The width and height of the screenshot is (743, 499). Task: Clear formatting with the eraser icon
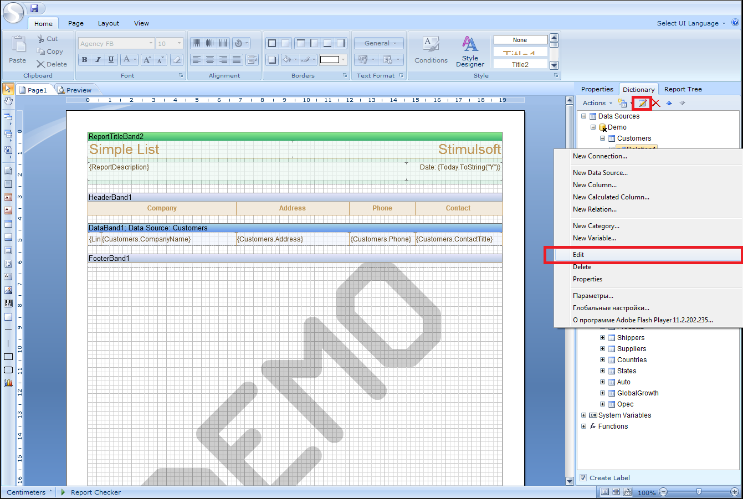(x=176, y=60)
